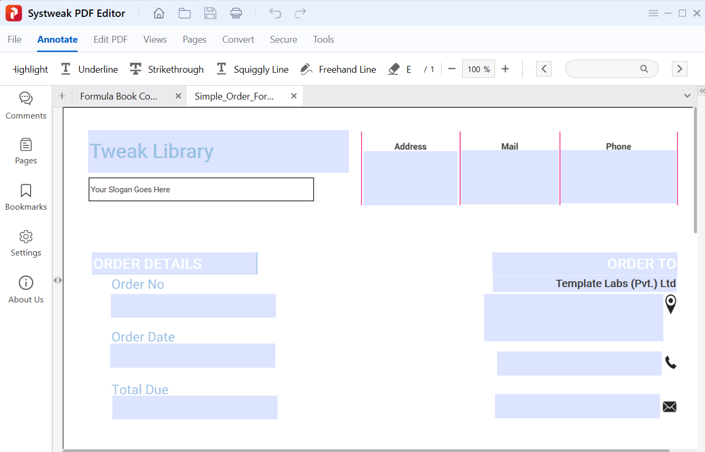Switch to the Edit PDF tab

click(110, 40)
